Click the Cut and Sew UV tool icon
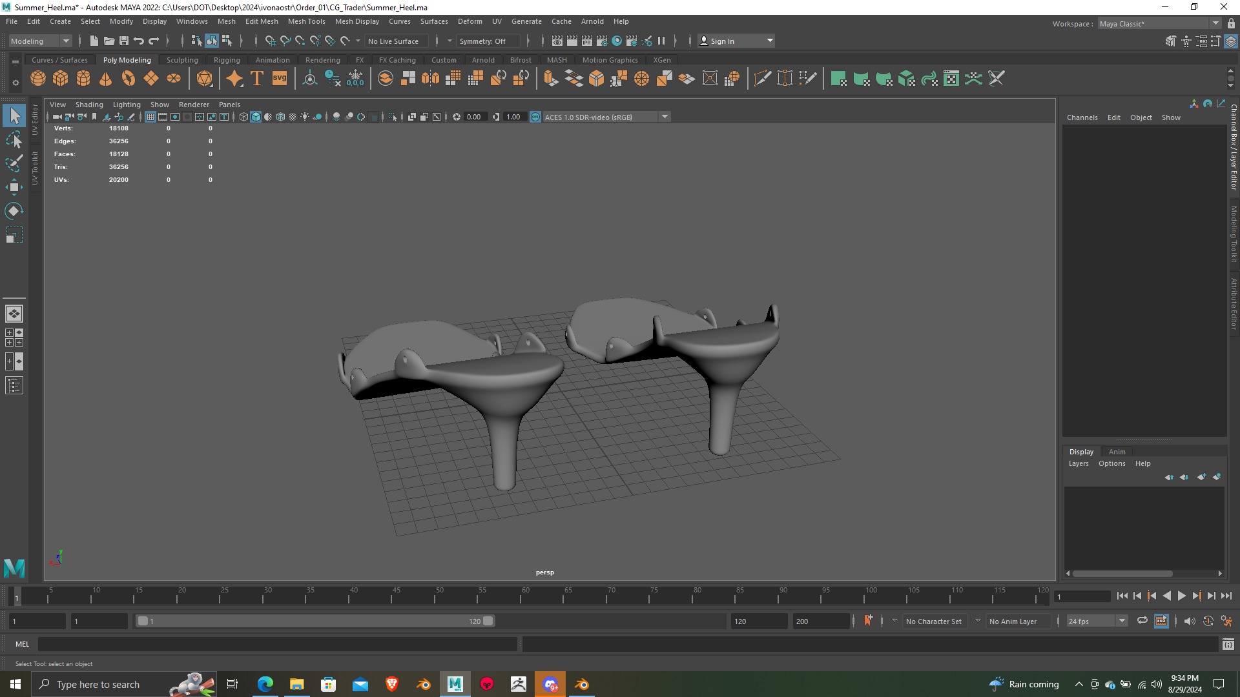The image size is (1240, 697). pyautogui.click(x=997, y=79)
